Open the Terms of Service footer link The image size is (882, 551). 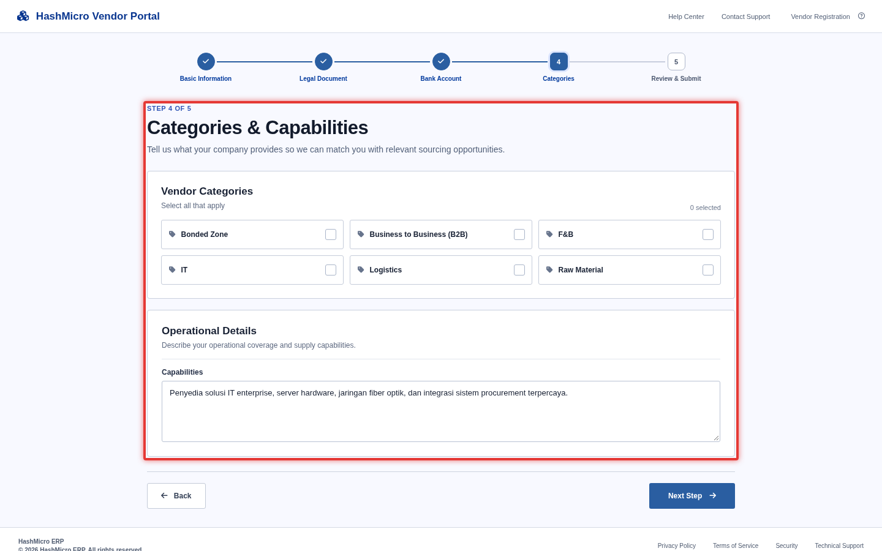pyautogui.click(x=736, y=545)
